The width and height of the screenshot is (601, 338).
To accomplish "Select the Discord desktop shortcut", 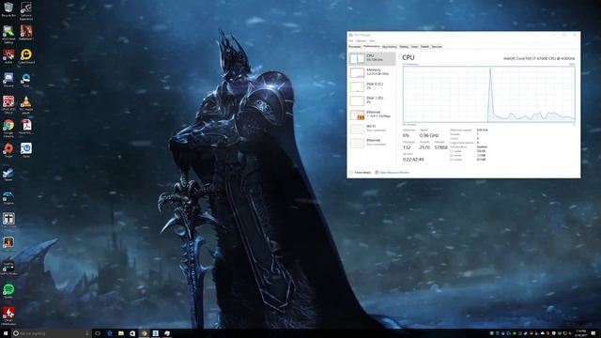I will pyautogui.click(x=8, y=80).
